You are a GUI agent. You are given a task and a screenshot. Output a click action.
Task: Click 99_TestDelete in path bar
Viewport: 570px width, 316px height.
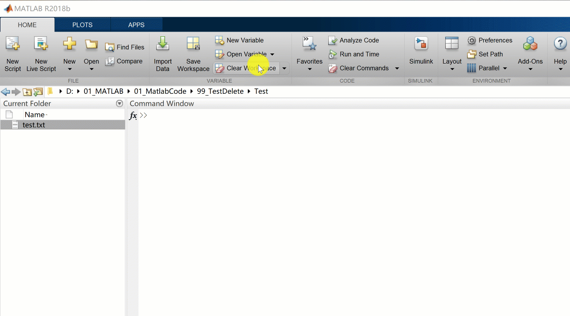(220, 91)
